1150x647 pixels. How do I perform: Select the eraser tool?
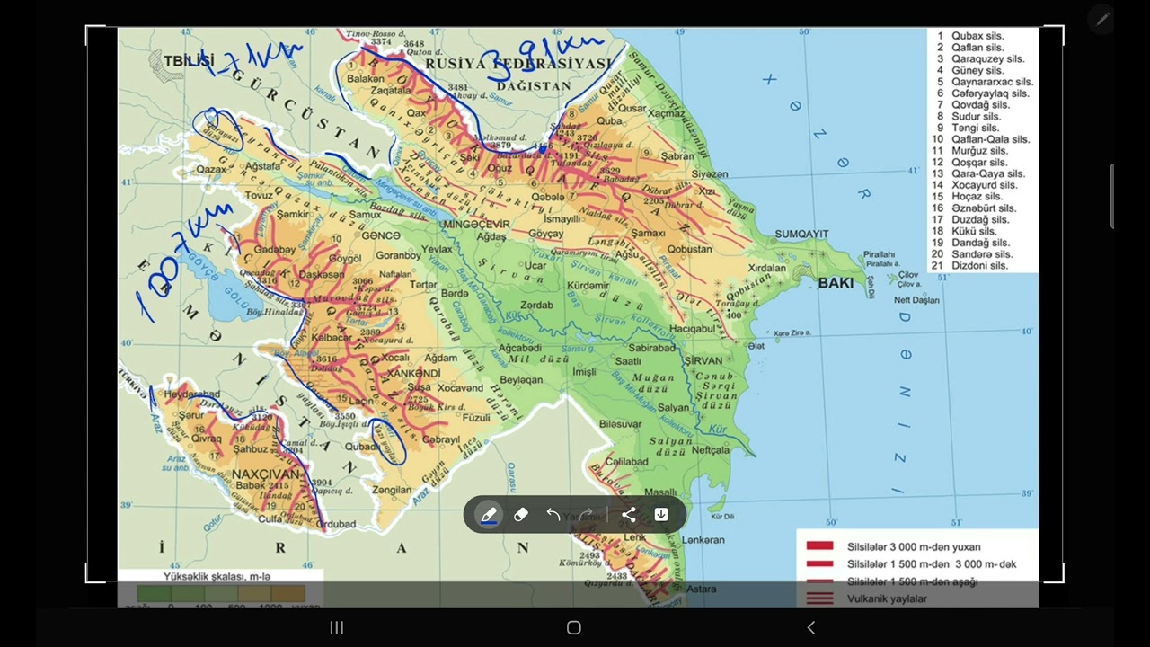[x=521, y=515]
